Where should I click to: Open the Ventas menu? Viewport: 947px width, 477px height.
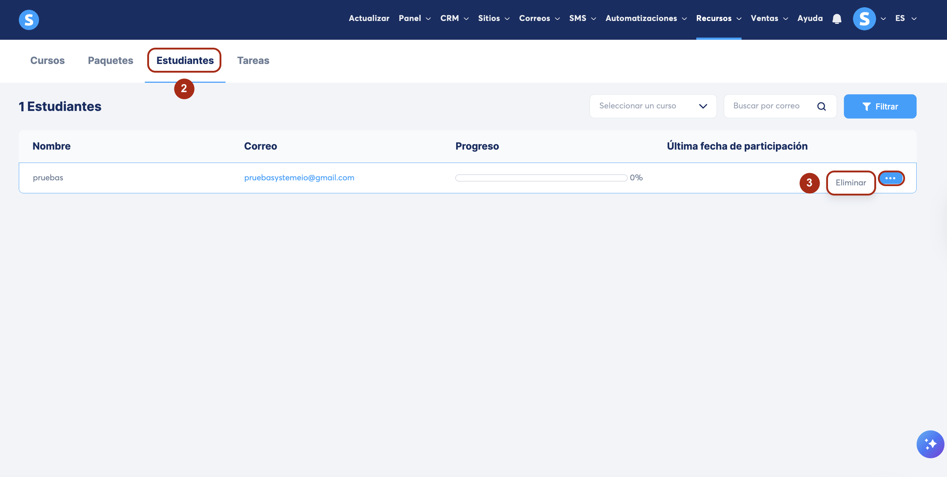coord(769,18)
